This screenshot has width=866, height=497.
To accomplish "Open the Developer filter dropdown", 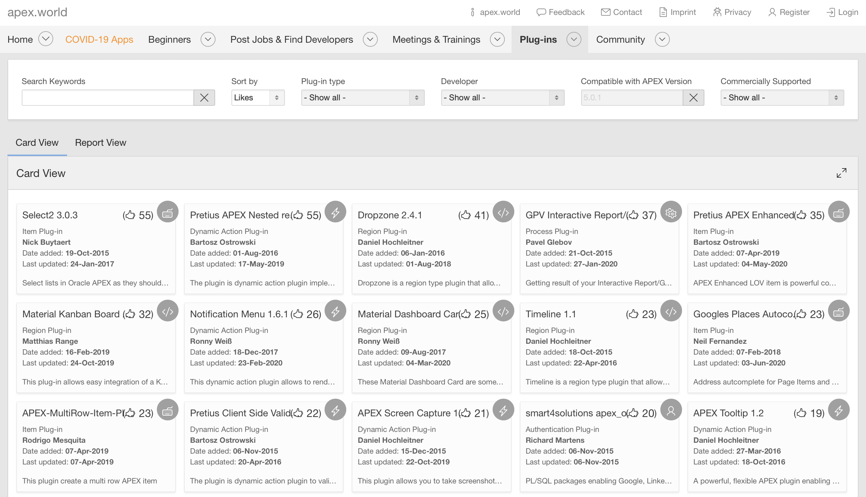I will (502, 98).
